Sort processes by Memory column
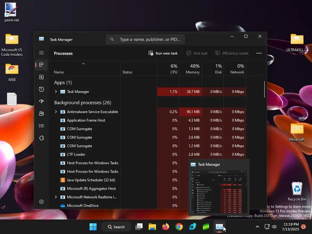 pos(190,69)
